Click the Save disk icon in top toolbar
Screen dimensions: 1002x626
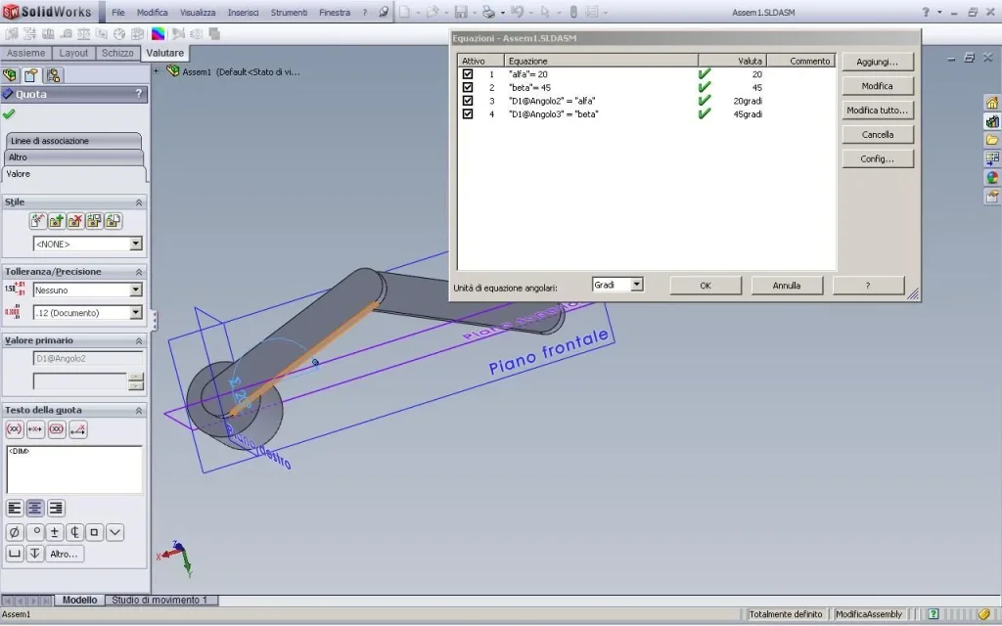[461, 12]
